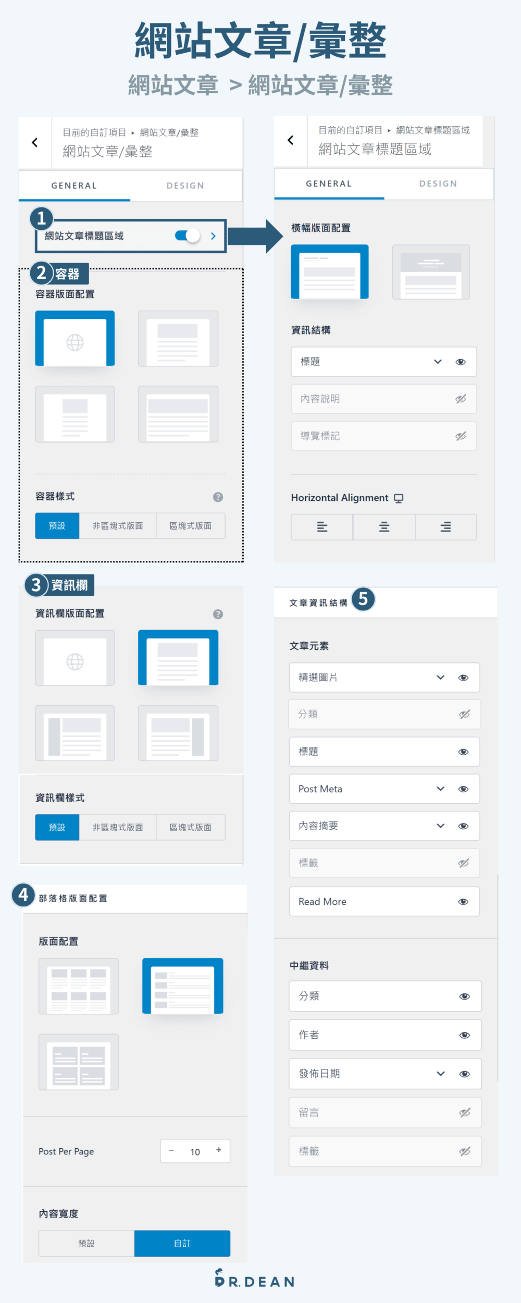Decrease Post Per Page with minus
The width and height of the screenshot is (521, 1303).
(171, 1150)
